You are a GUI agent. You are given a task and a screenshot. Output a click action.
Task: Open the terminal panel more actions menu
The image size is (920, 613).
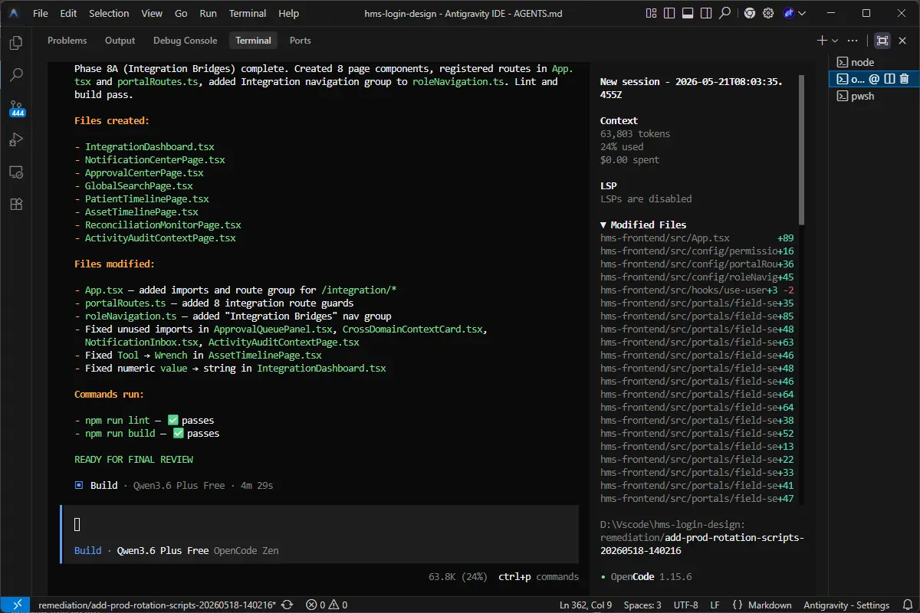pos(852,41)
